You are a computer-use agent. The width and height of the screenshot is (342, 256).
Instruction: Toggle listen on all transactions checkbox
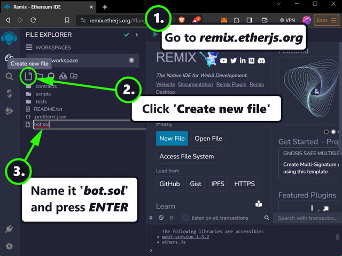click(185, 218)
